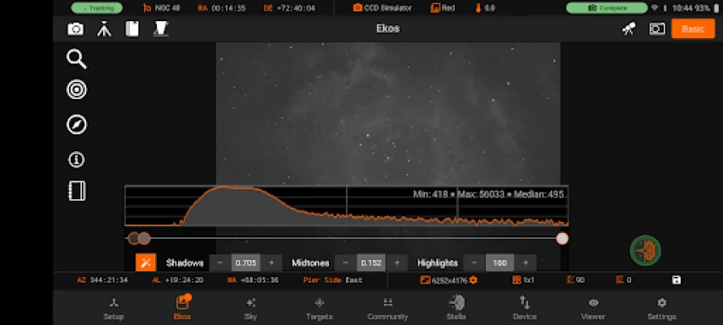
Task: Click the green round compass assistant button
Action: point(646,250)
